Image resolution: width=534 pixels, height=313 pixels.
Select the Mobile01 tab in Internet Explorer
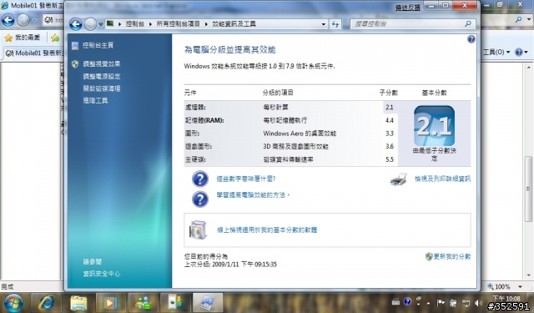33,53
